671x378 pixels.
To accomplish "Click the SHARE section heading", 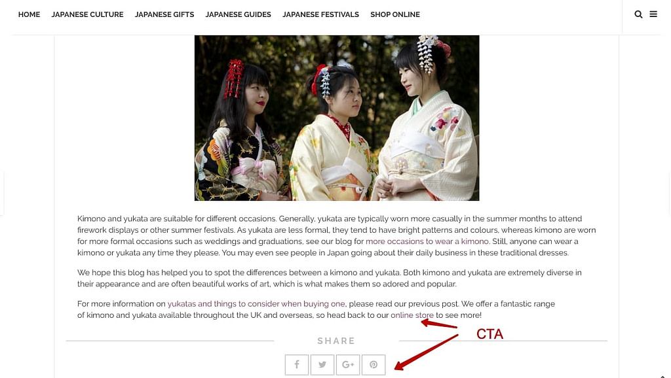I will tap(336, 341).
